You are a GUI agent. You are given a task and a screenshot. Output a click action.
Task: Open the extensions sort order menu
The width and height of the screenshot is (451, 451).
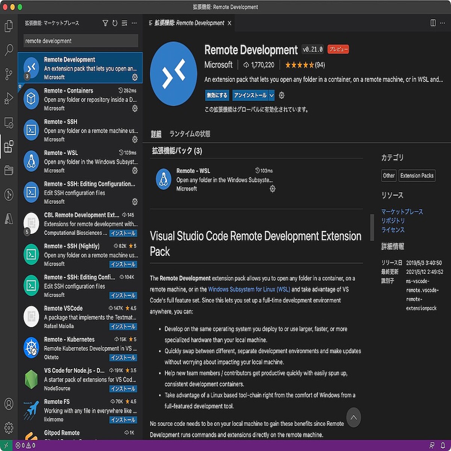pyautogui.click(x=124, y=23)
